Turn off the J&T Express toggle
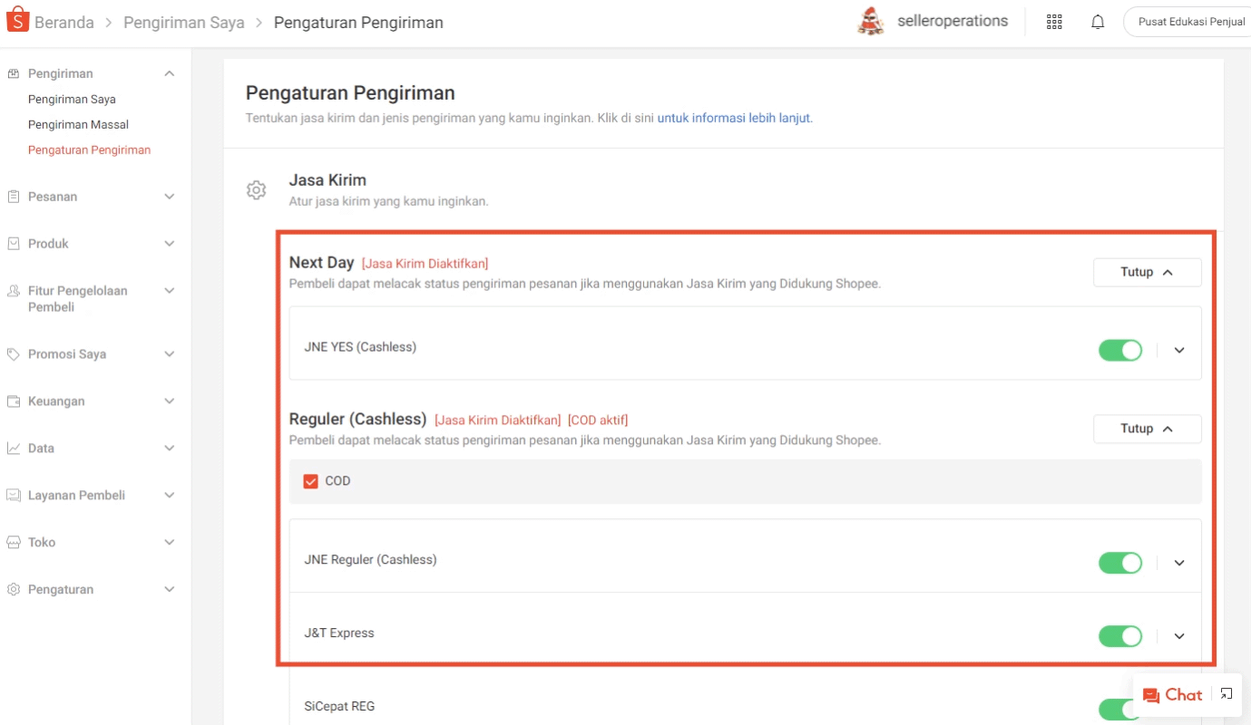Screen dimensions: 1251x725 [1120, 636]
